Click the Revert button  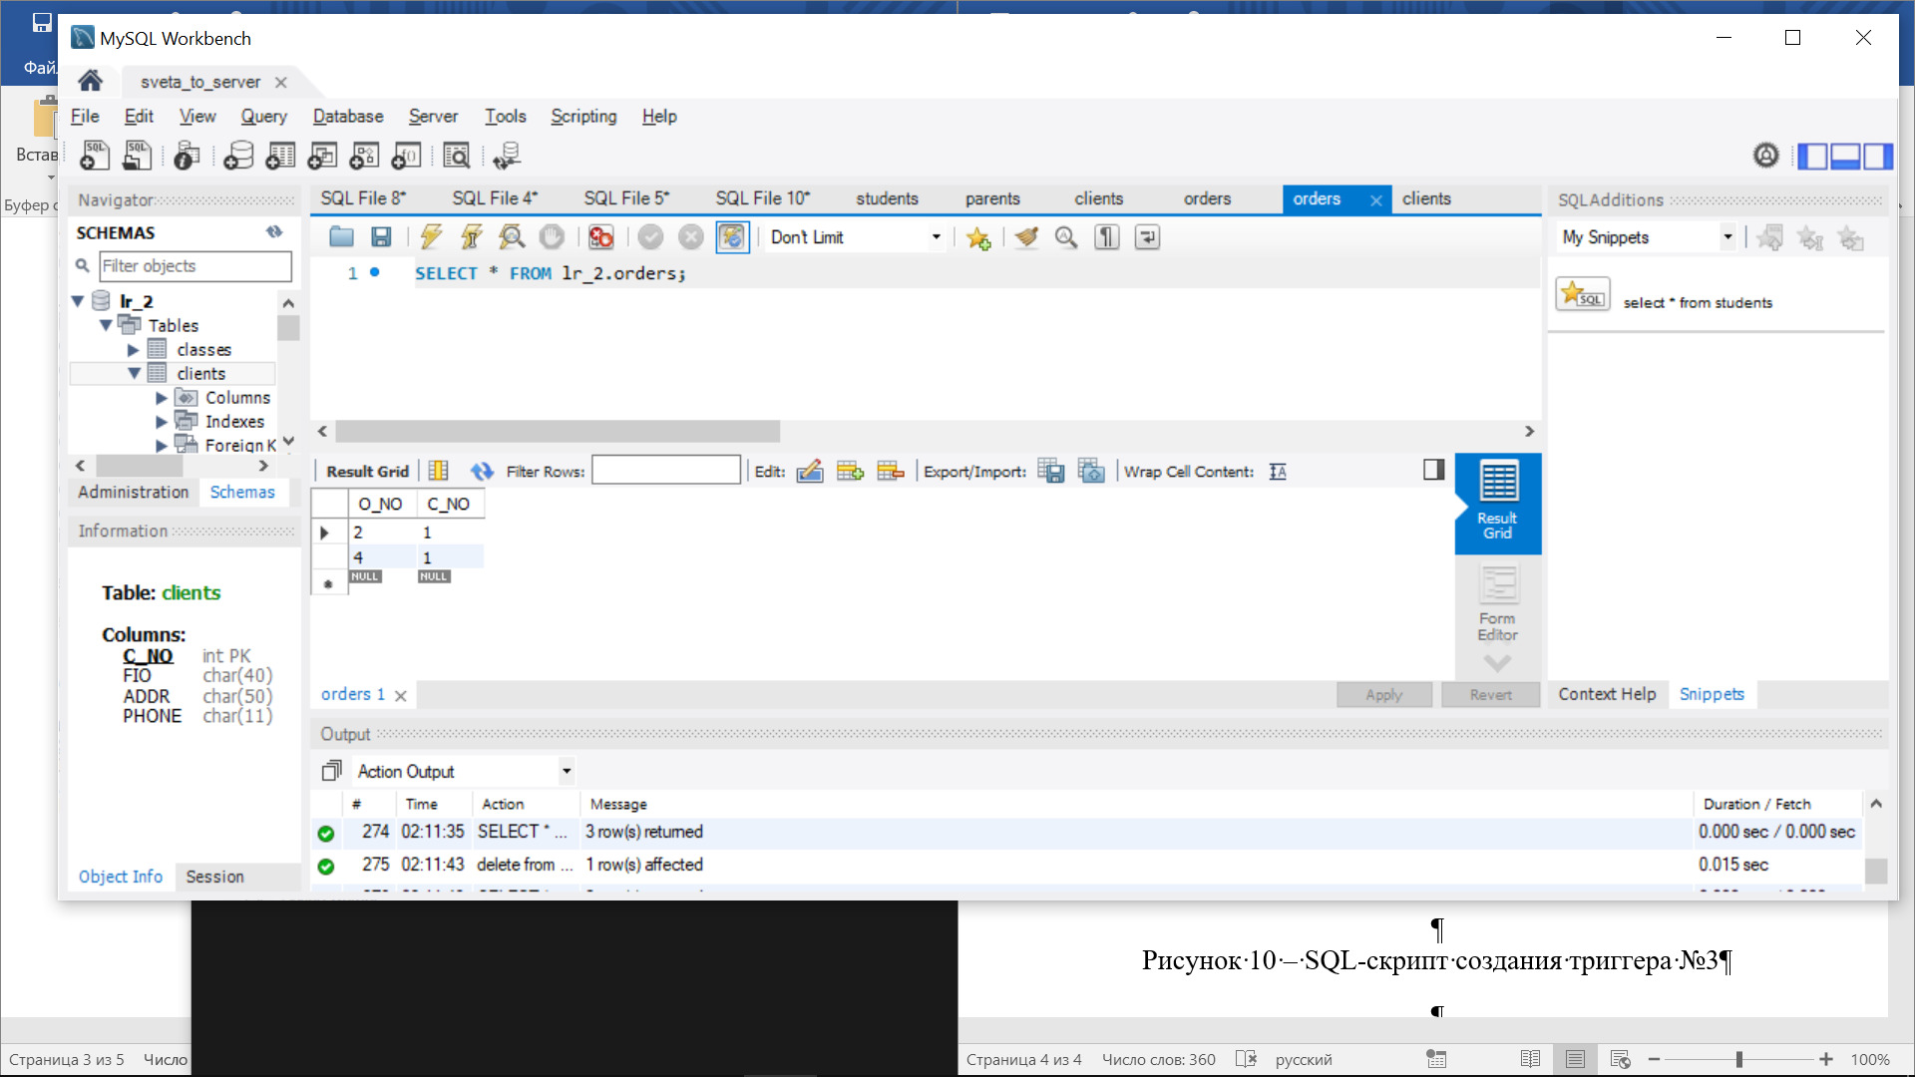pyautogui.click(x=1491, y=695)
